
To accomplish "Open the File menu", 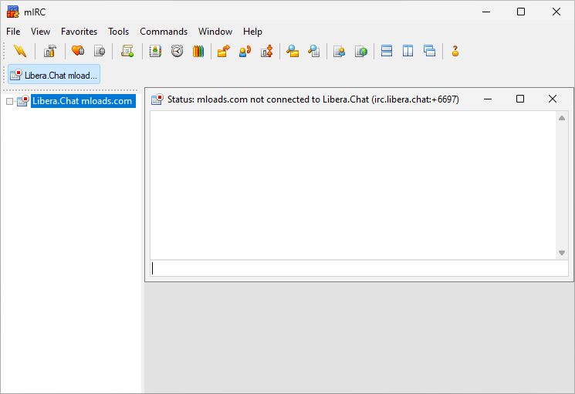I will point(13,32).
